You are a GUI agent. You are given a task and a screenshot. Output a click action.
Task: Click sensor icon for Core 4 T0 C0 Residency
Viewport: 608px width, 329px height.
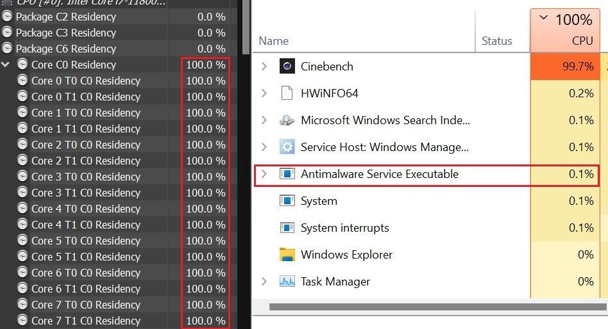coord(22,208)
